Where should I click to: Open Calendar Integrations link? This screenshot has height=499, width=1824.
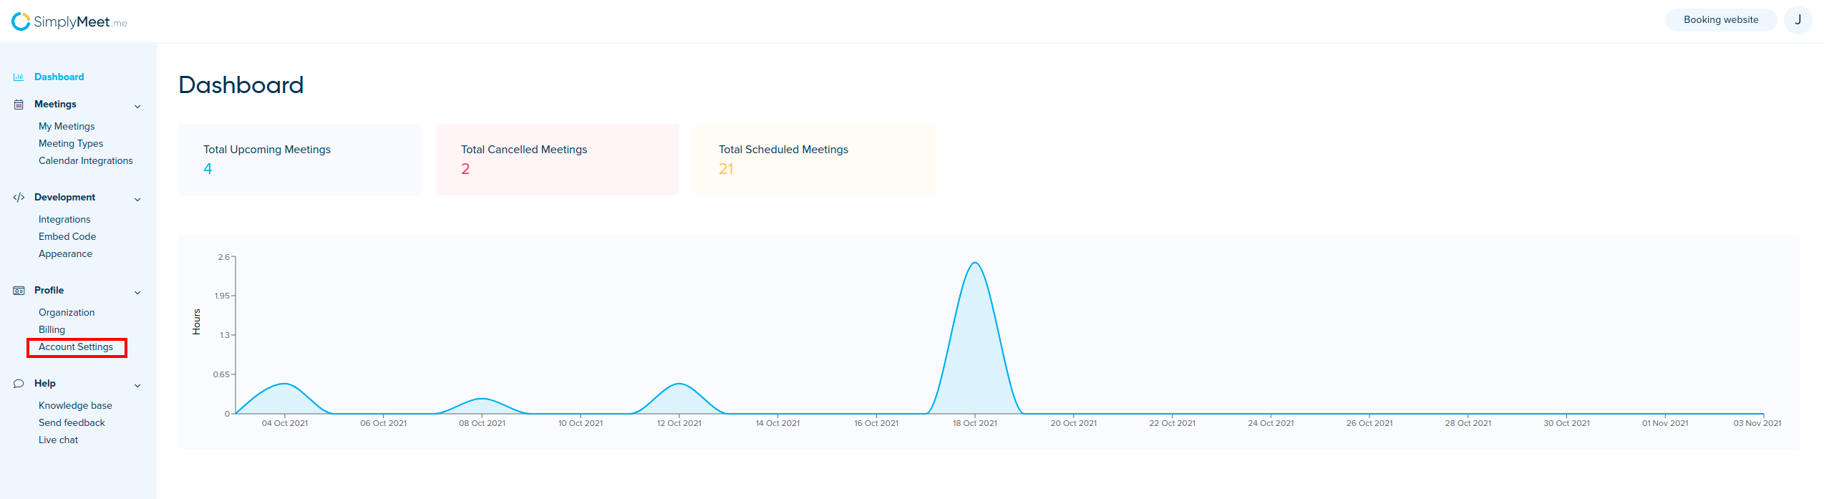click(86, 161)
